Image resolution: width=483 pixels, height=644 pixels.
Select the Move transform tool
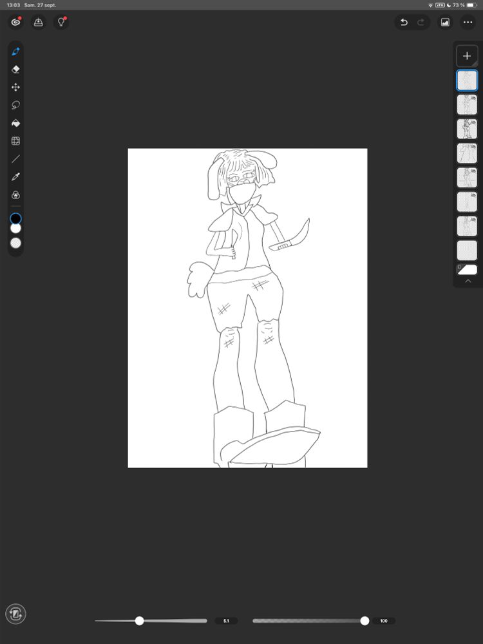point(15,87)
